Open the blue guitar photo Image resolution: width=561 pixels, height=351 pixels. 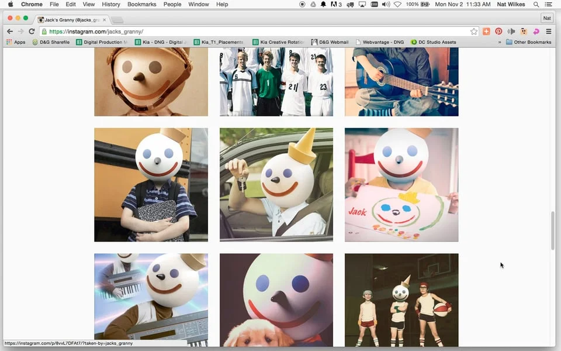[x=401, y=82]
